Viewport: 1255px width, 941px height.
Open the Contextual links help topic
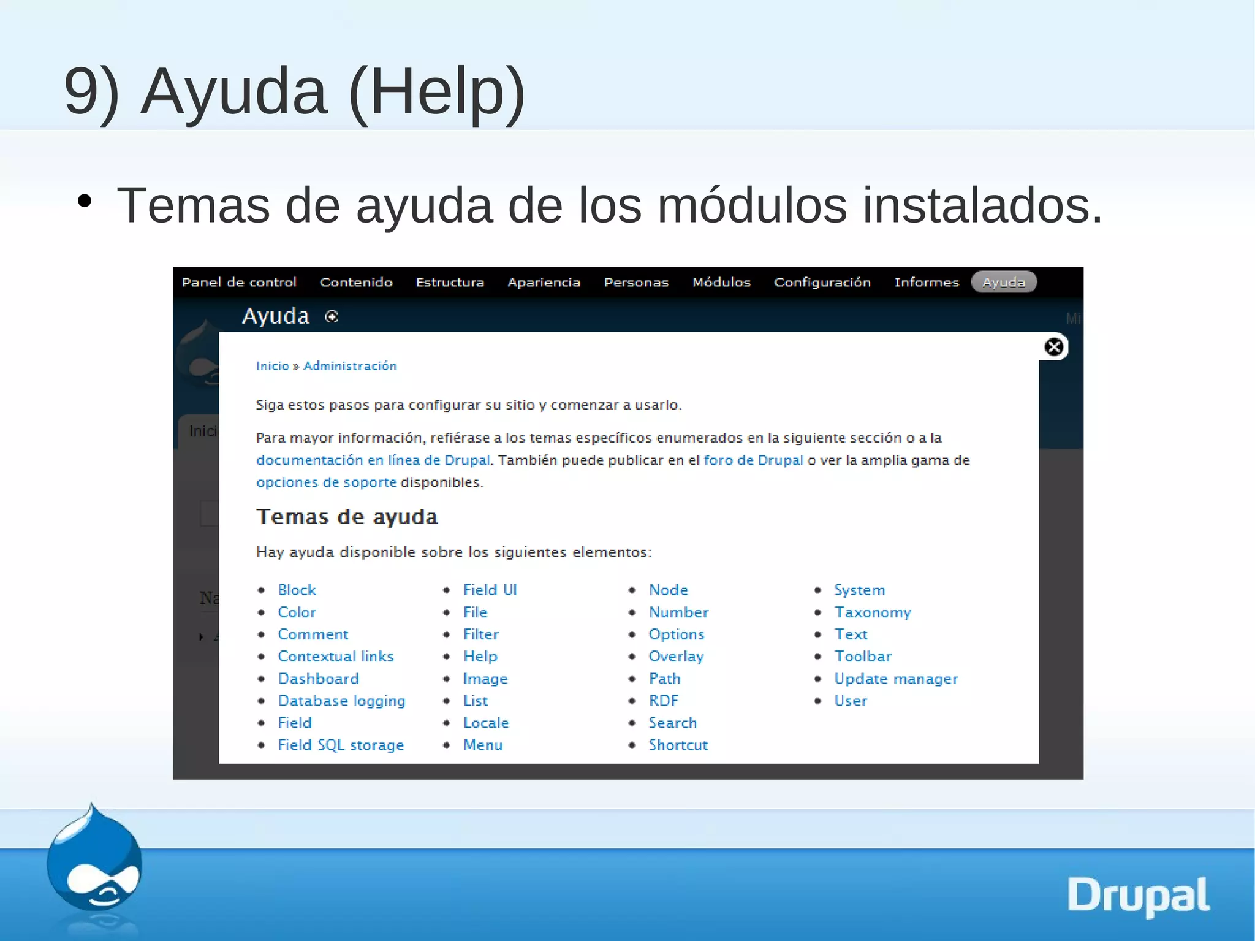(335, 656)
